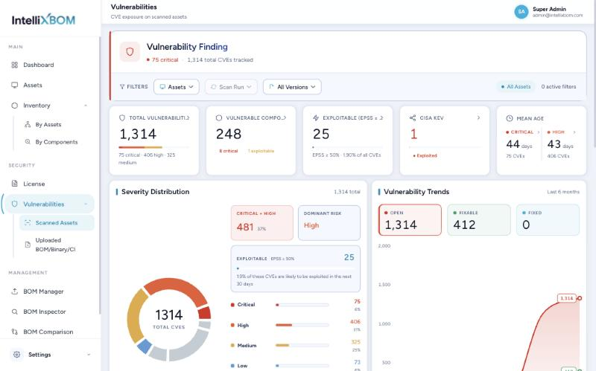Screen dimensions: 596x371
Task: Click the share icon on CISA KEV card
Action: pos(413,118)
